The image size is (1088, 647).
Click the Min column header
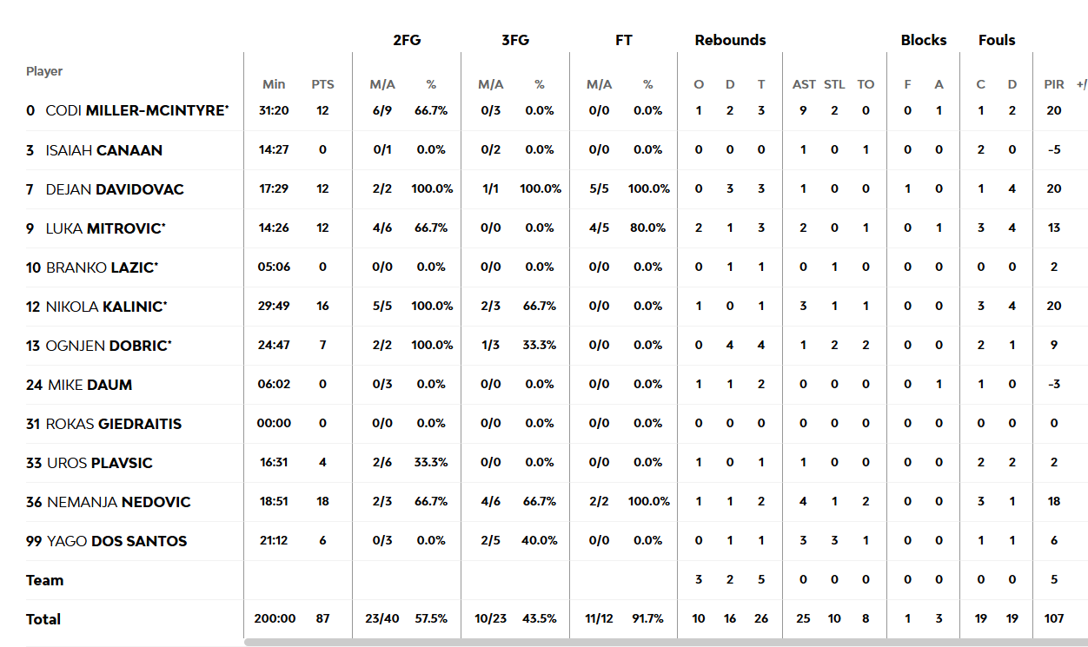pos(274,84)
